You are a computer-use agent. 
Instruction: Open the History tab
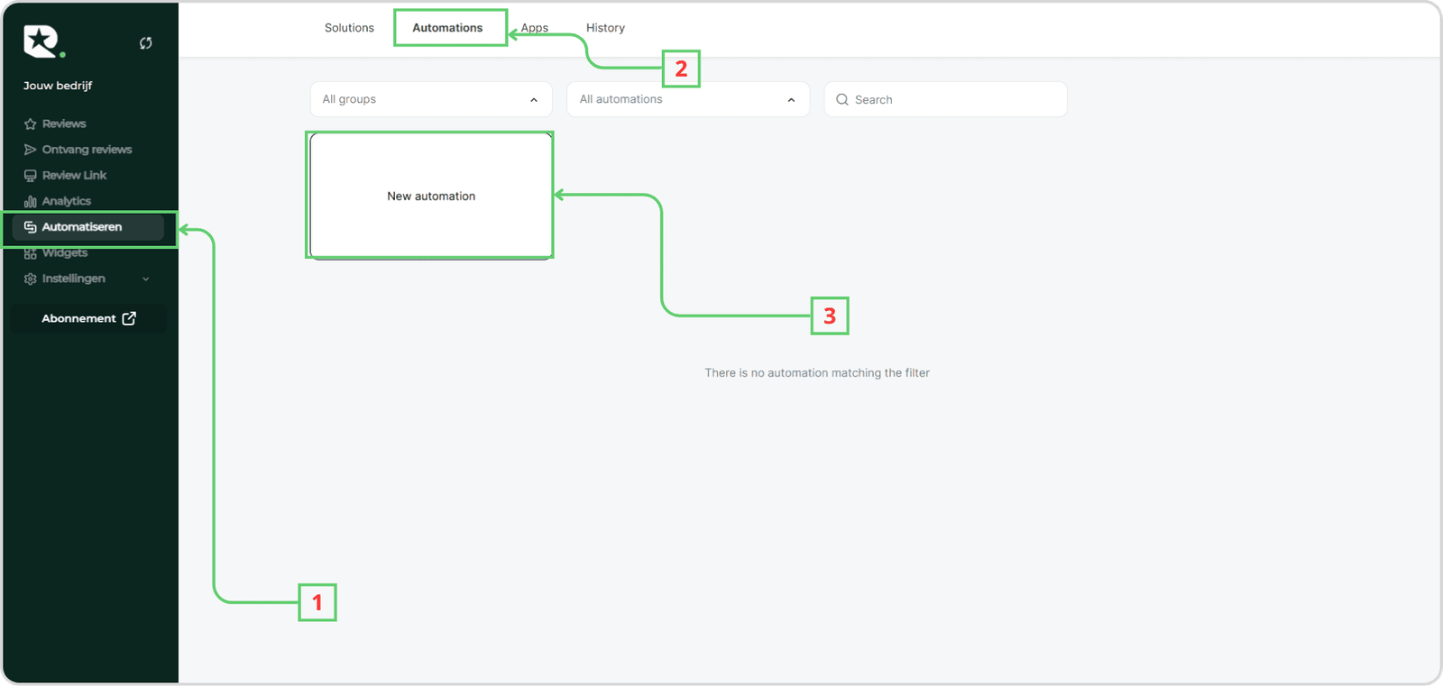coord(605,28)
